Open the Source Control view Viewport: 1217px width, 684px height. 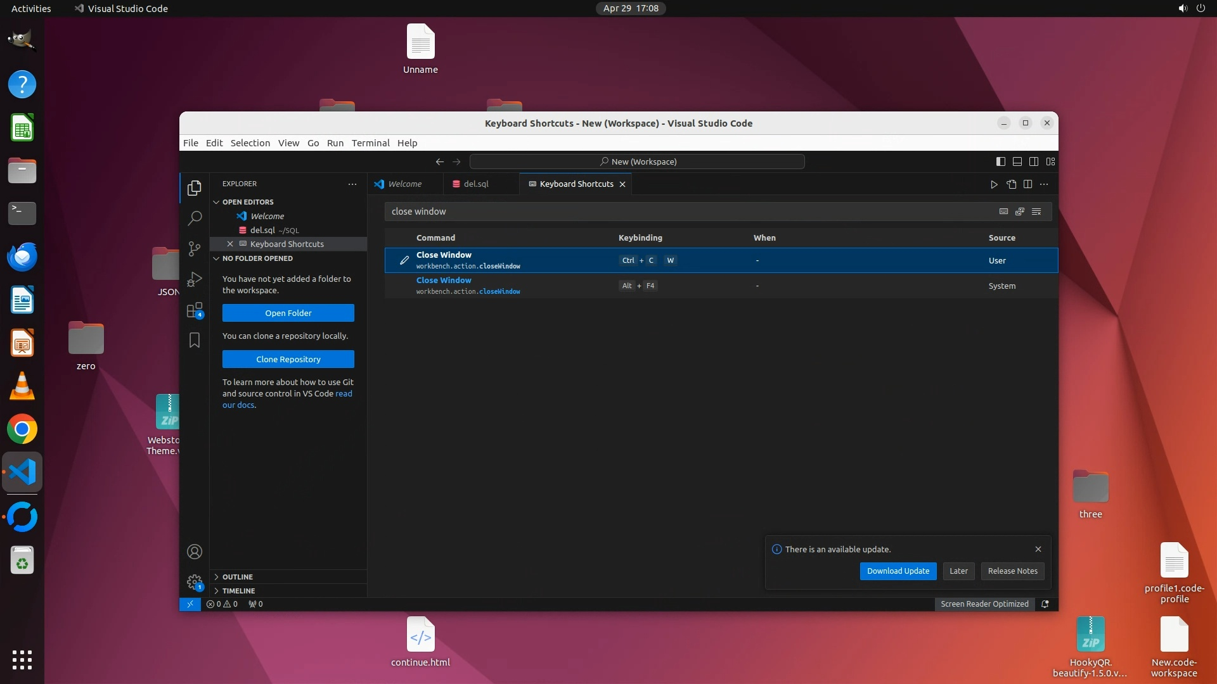[195, 249]
